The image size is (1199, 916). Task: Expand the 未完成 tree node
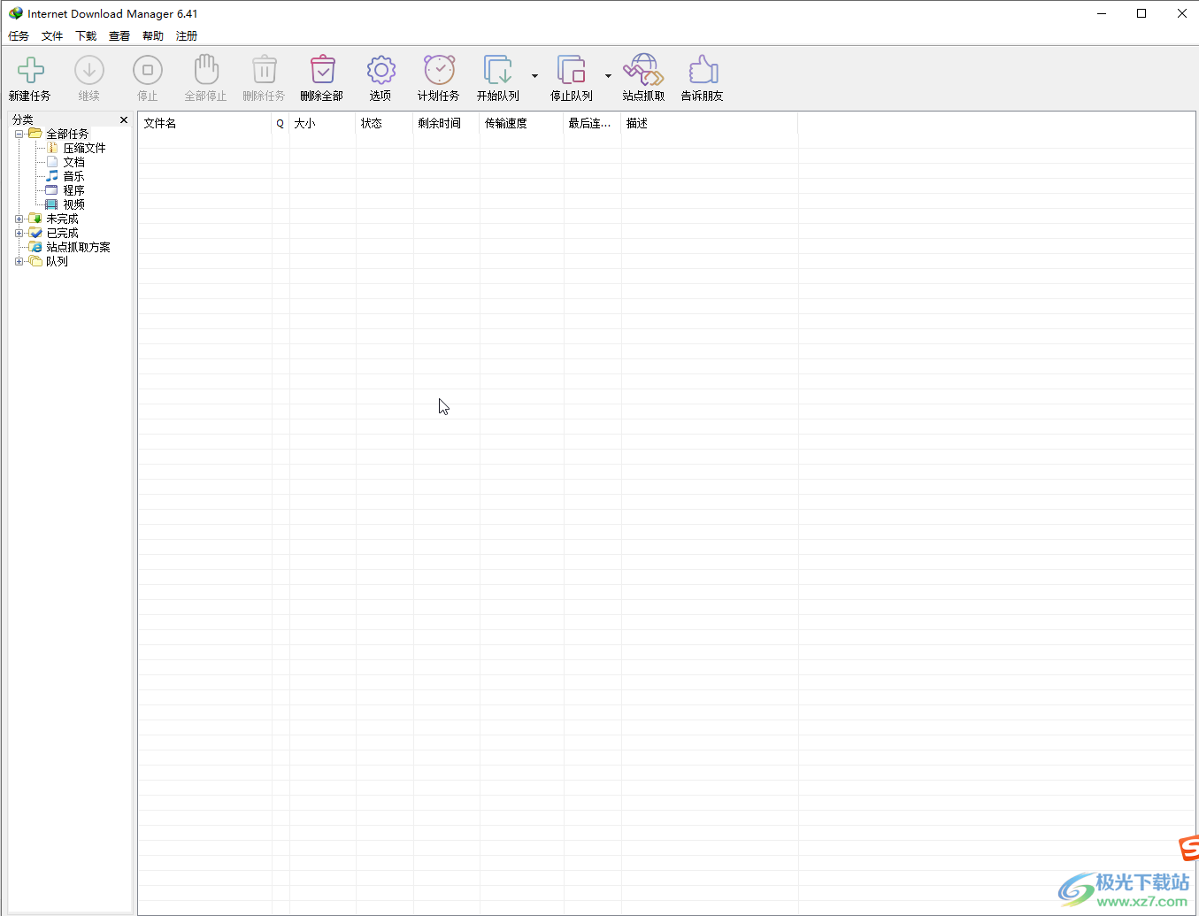(19, 219)
